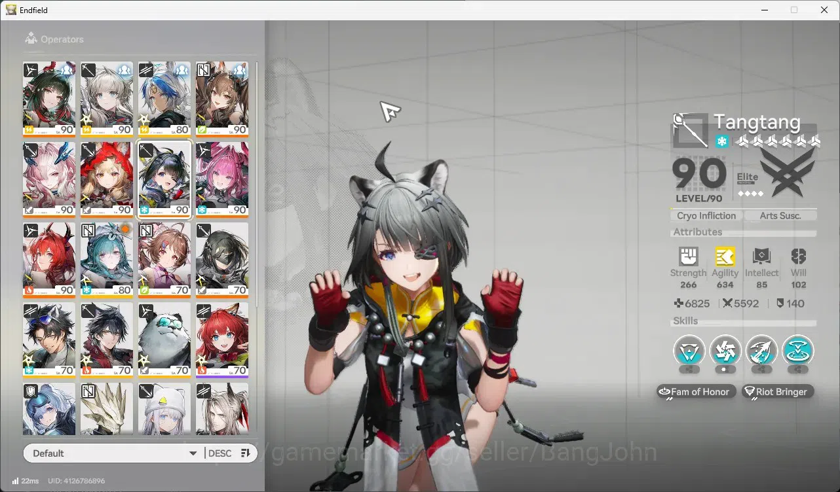Select the red-haired fox-eared level 70 operator

point(222,340)
